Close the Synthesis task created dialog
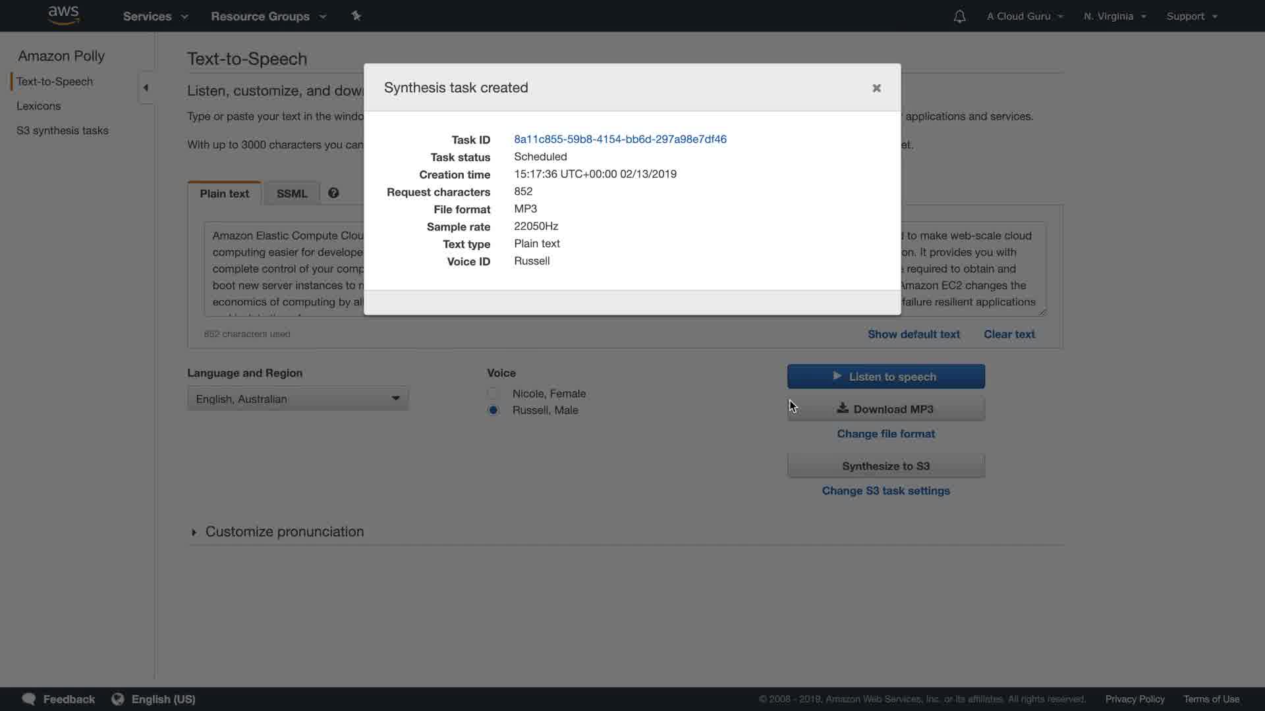The image size is (1265, 711). click(x=876, y=88)
